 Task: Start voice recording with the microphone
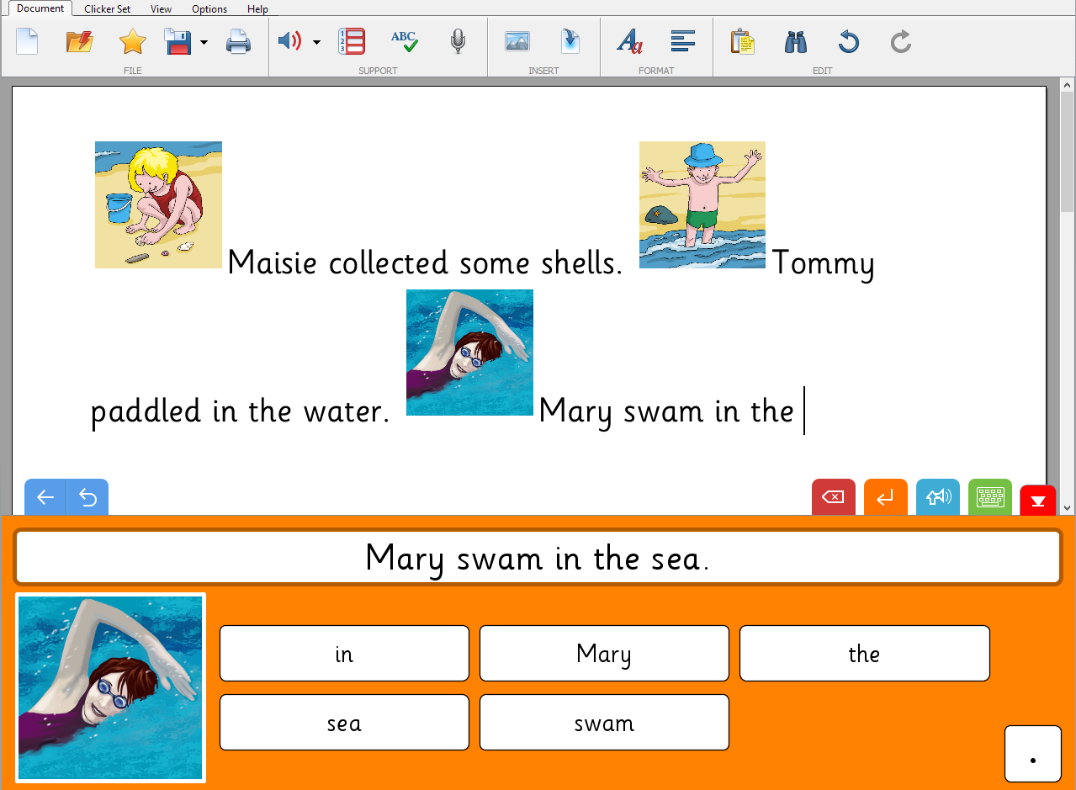458,41
